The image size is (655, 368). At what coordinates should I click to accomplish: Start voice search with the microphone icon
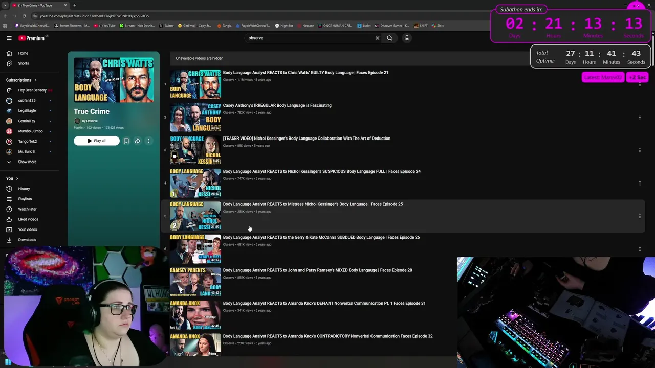click(x=407, y=38)
